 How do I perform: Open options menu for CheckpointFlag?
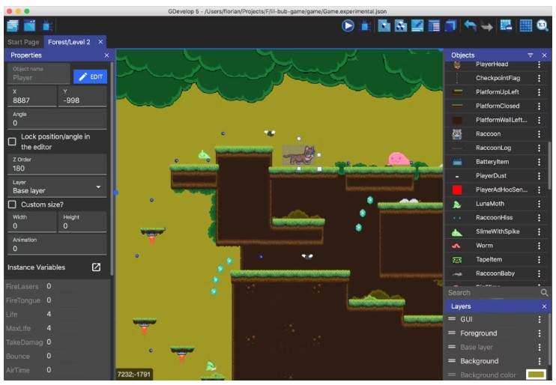coord(539,78)
